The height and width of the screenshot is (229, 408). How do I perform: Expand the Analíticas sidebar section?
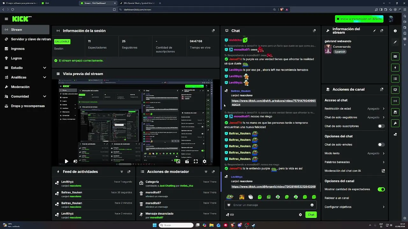tap(25, 77)
